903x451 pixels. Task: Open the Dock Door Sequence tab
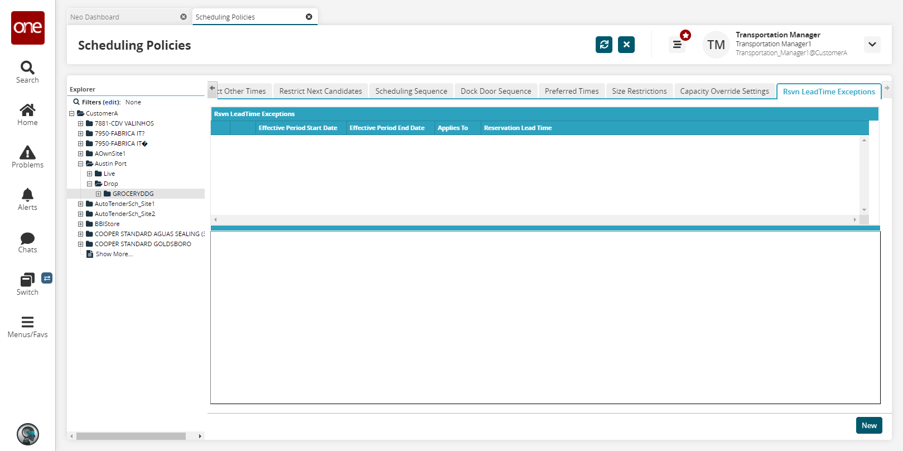pyautogui.click(x=496, y=91)
